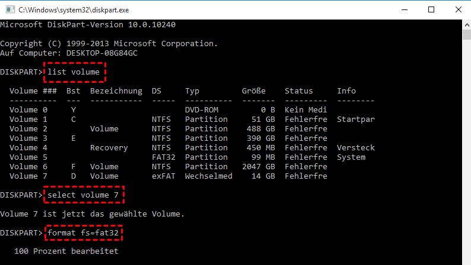The width and height of the screenshot is (471, 265).
Task: Click the title bar path text diskpart.exe
Action: pos(73,10)
